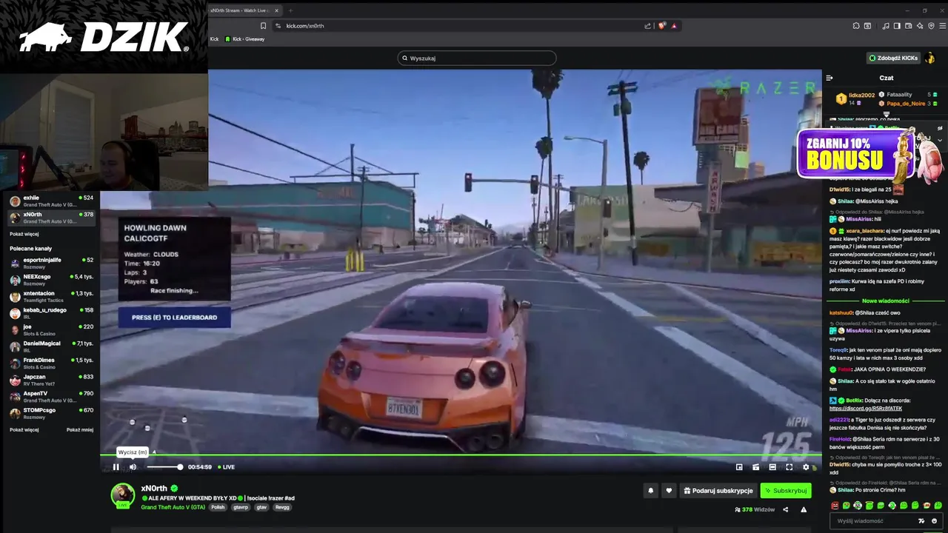The image size is (948, 533).
Task: Open FrankDimes recommended channel
Action: pos(52,363)
